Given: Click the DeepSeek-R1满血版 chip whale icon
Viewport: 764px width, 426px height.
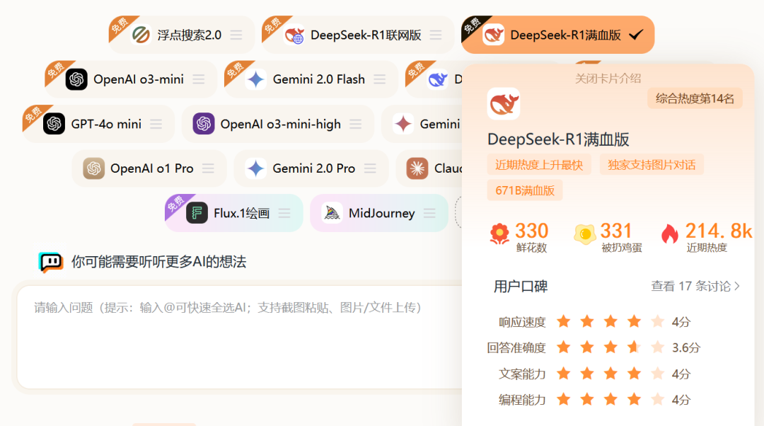Looking at the screenshot, I should click(493, 35).
